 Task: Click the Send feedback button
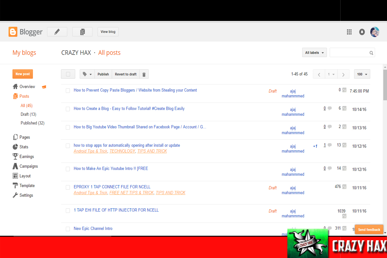tap(369, 229)
